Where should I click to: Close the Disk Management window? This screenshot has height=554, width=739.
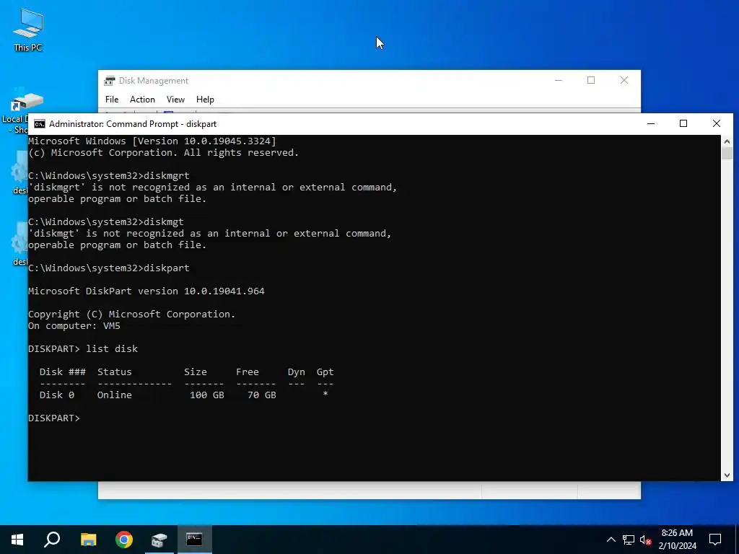pyautogui.click(x=624, y=80)
